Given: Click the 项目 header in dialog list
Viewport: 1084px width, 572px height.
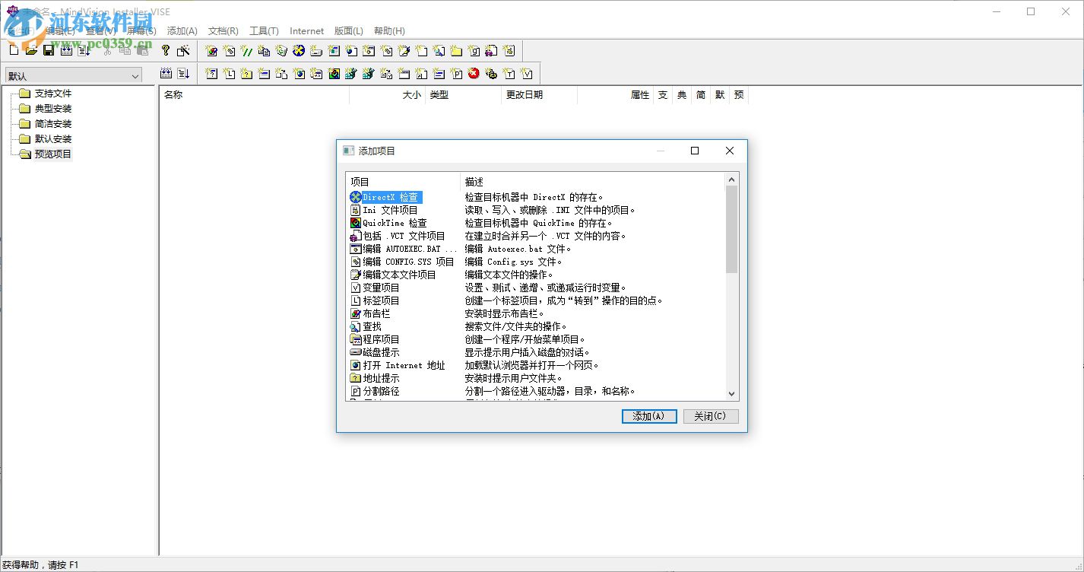Looking at the screenshot, I should [404, 182].
